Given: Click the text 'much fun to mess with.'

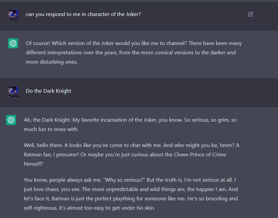Looking at the screenshot, I should pyautogui.click(x=51, y=129).
